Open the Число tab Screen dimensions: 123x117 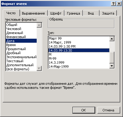(x=11, y=13)
